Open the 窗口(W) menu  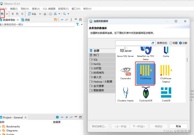(76, 9)
